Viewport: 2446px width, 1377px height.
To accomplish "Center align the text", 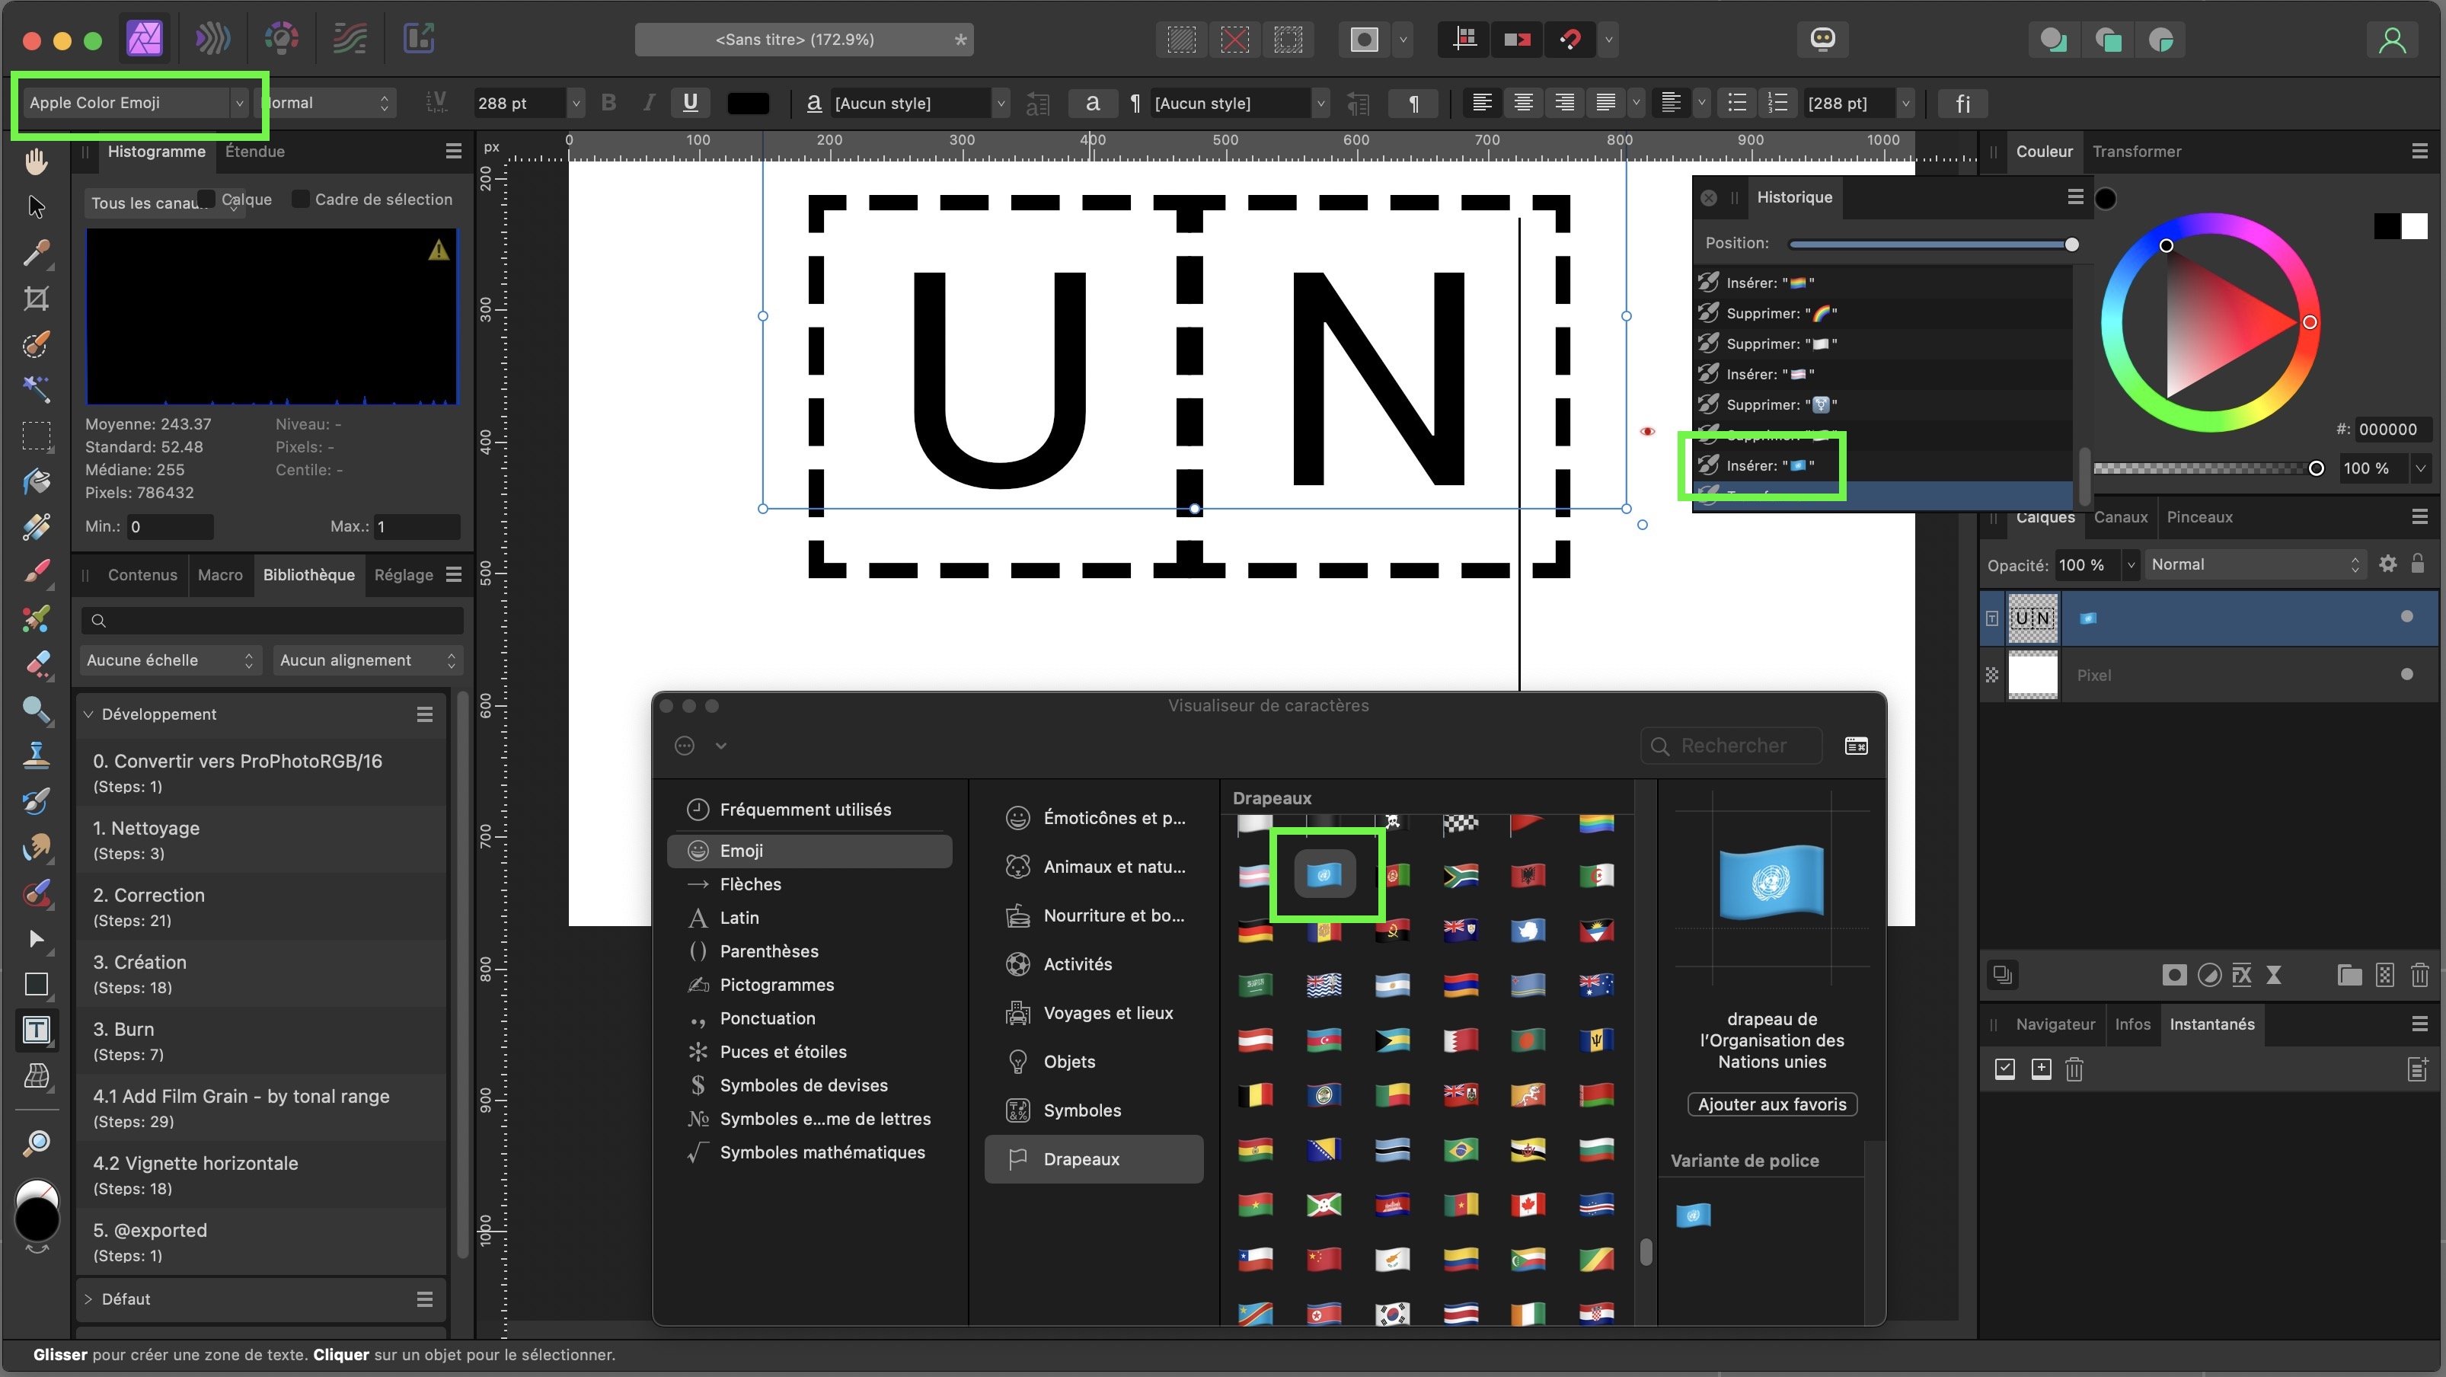I will [x=1523, y=103].
